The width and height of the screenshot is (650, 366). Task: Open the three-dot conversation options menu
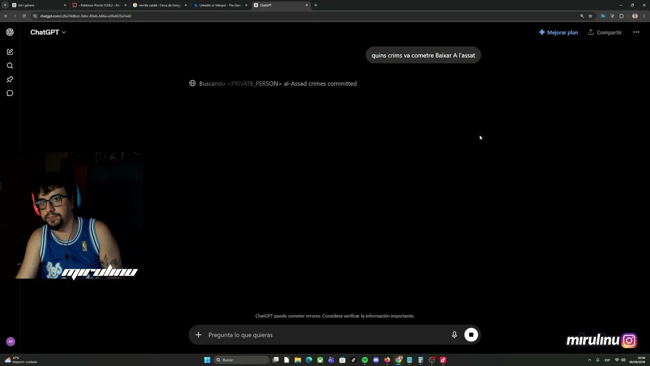636,32
